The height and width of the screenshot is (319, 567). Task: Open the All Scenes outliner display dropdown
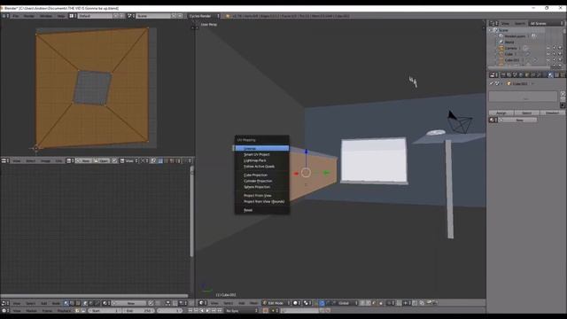pyautogui.click(x=546, y=24)
